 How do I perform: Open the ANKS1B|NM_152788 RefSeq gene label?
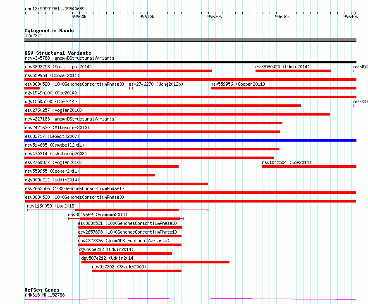click(x=45, y=295)
